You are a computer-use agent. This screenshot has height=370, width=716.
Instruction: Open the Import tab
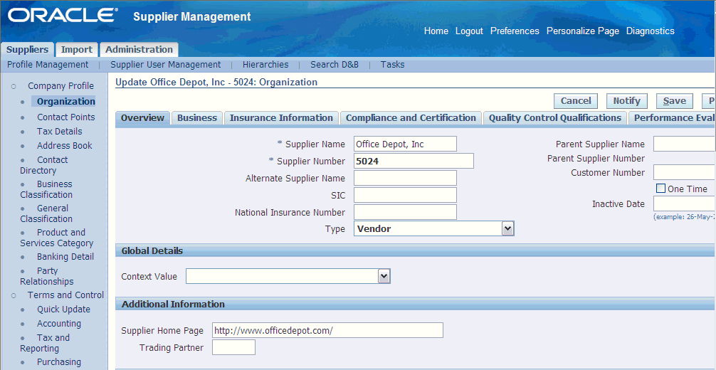77,49
